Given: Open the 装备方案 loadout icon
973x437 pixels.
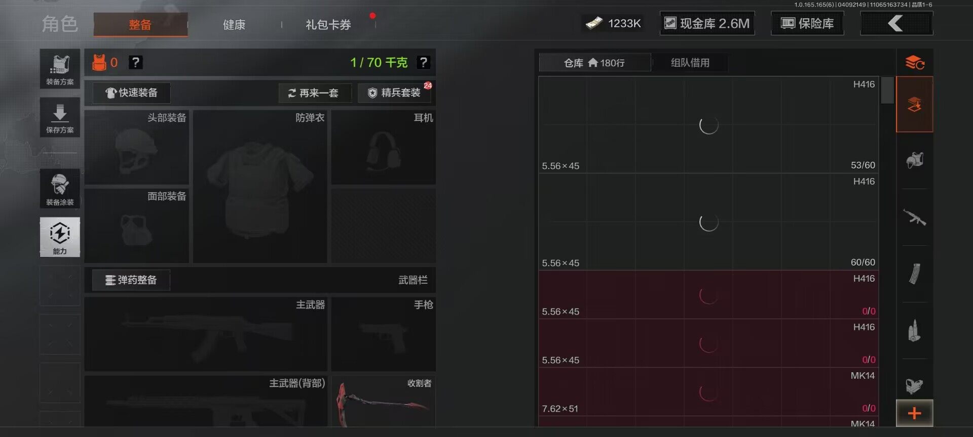Looking at the screenshot, I should tap(60, 69).
